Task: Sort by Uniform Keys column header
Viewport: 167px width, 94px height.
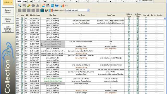Action: click(129, 15)
